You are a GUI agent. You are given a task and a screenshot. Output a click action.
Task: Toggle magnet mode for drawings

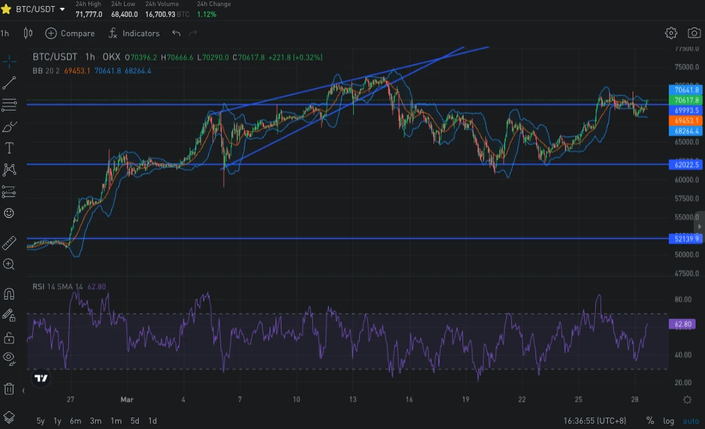[x=9, y=294]
